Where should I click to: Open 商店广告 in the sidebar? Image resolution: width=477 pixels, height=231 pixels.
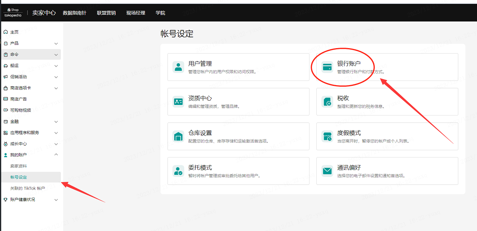pyautogui.click(x=18, y=99)
